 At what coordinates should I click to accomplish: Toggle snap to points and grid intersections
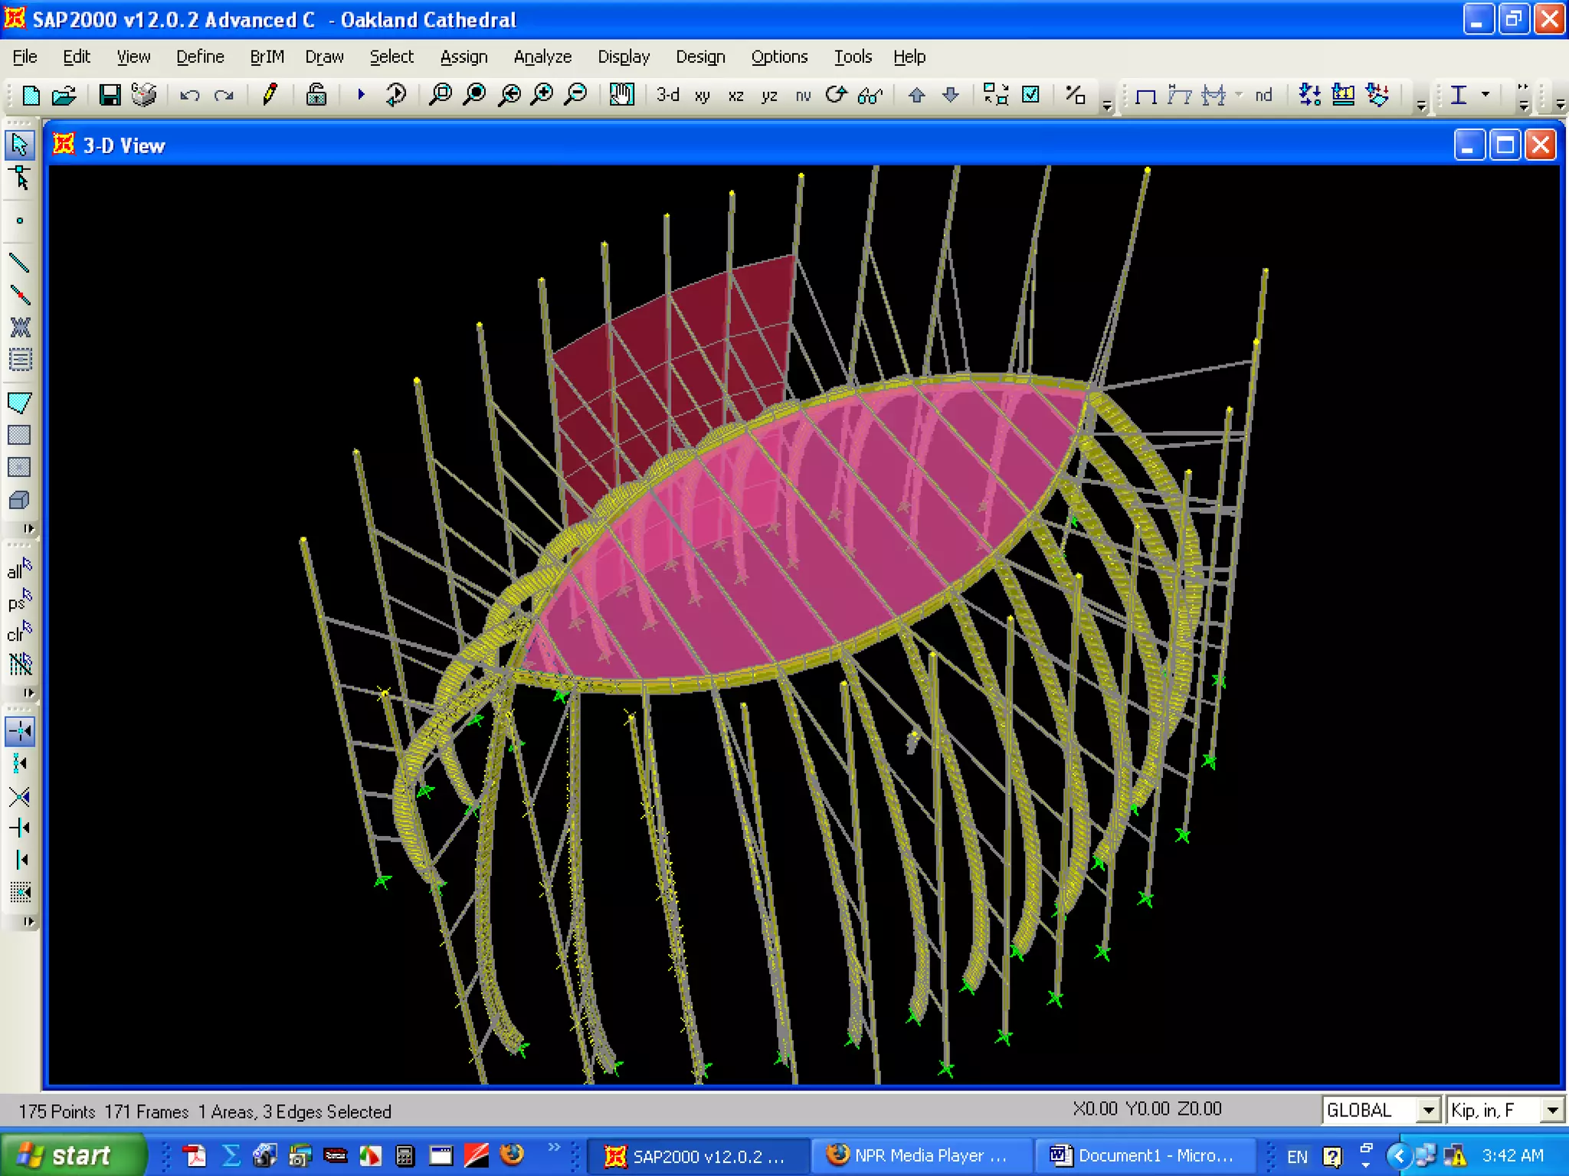click(x=19, y=731)
